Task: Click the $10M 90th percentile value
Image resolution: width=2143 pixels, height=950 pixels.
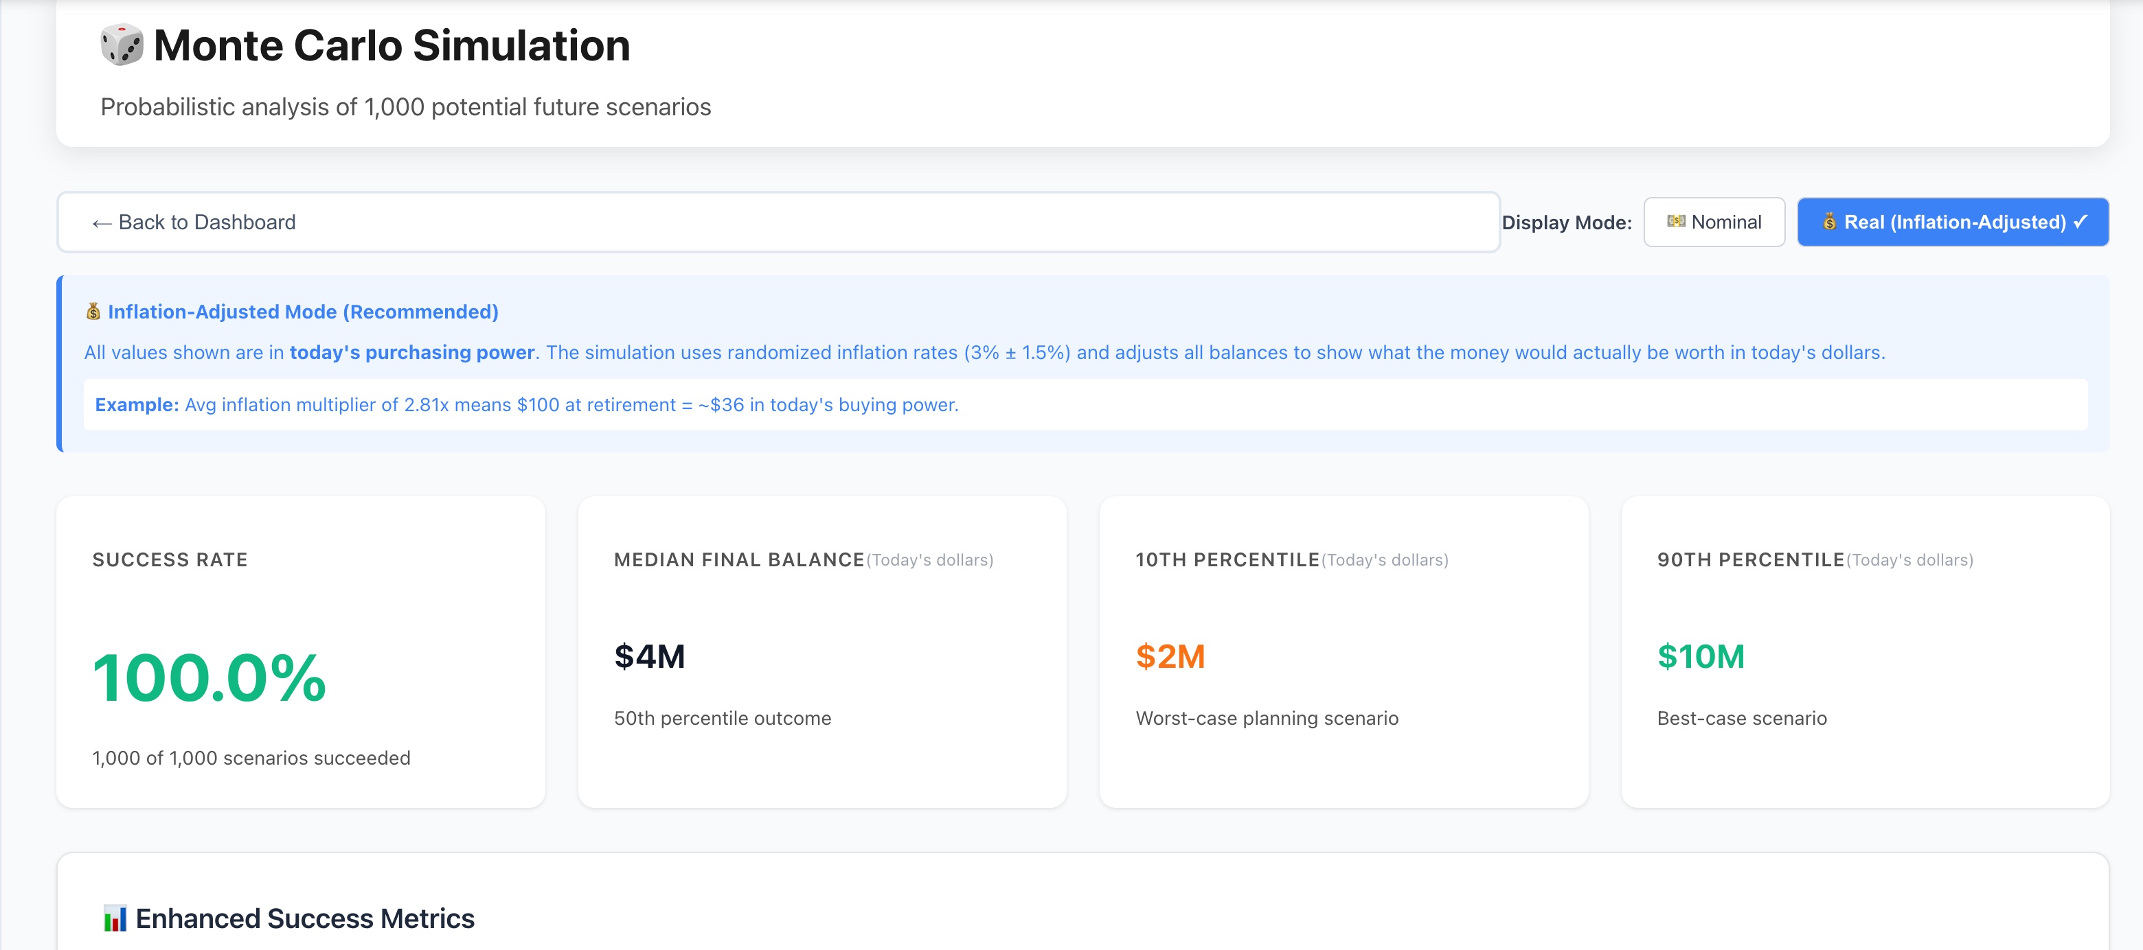Action: click(x=1701, y=657)
